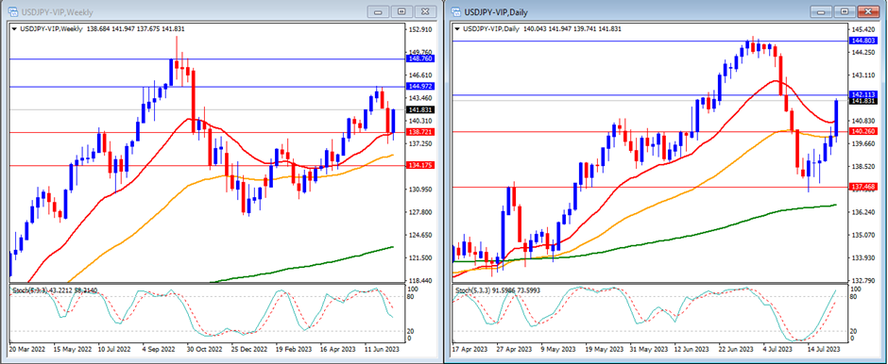Screen dimensions: 888x364
Task: Click the 145.420 value on Daily price axis
Action: pos(863,29)
